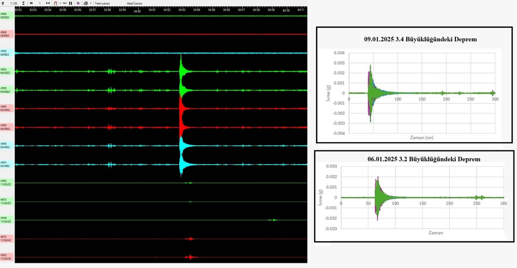
Task: Toggle Time cursors in the toolbar
Action: click(x=102, y=3)
